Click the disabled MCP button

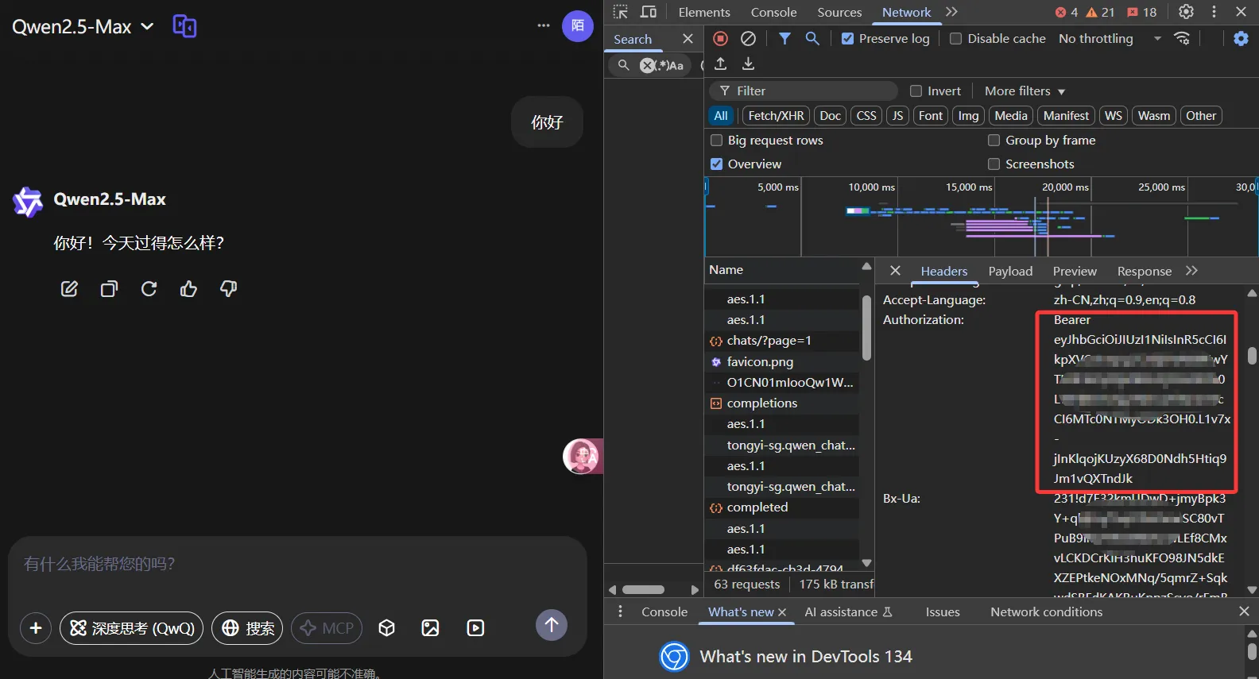point(327,628)
